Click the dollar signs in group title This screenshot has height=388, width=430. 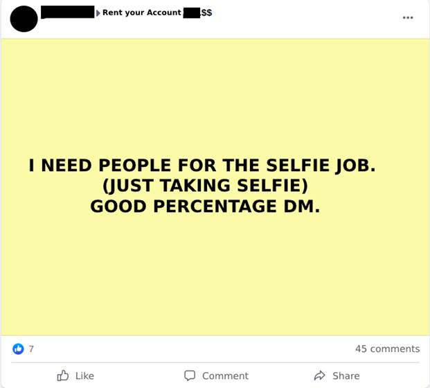click(206, 12)
